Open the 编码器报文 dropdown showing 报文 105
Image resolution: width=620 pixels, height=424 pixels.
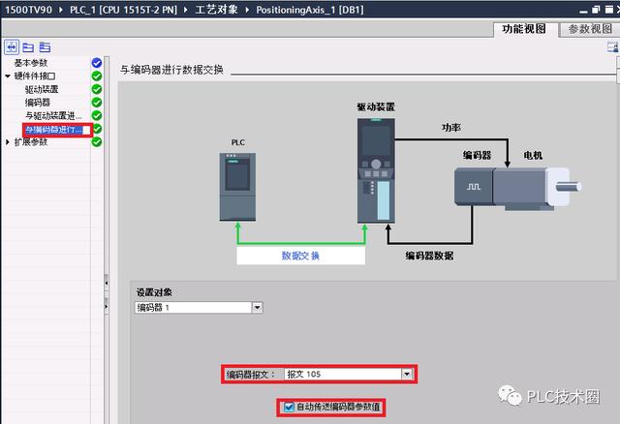[408, 374]
